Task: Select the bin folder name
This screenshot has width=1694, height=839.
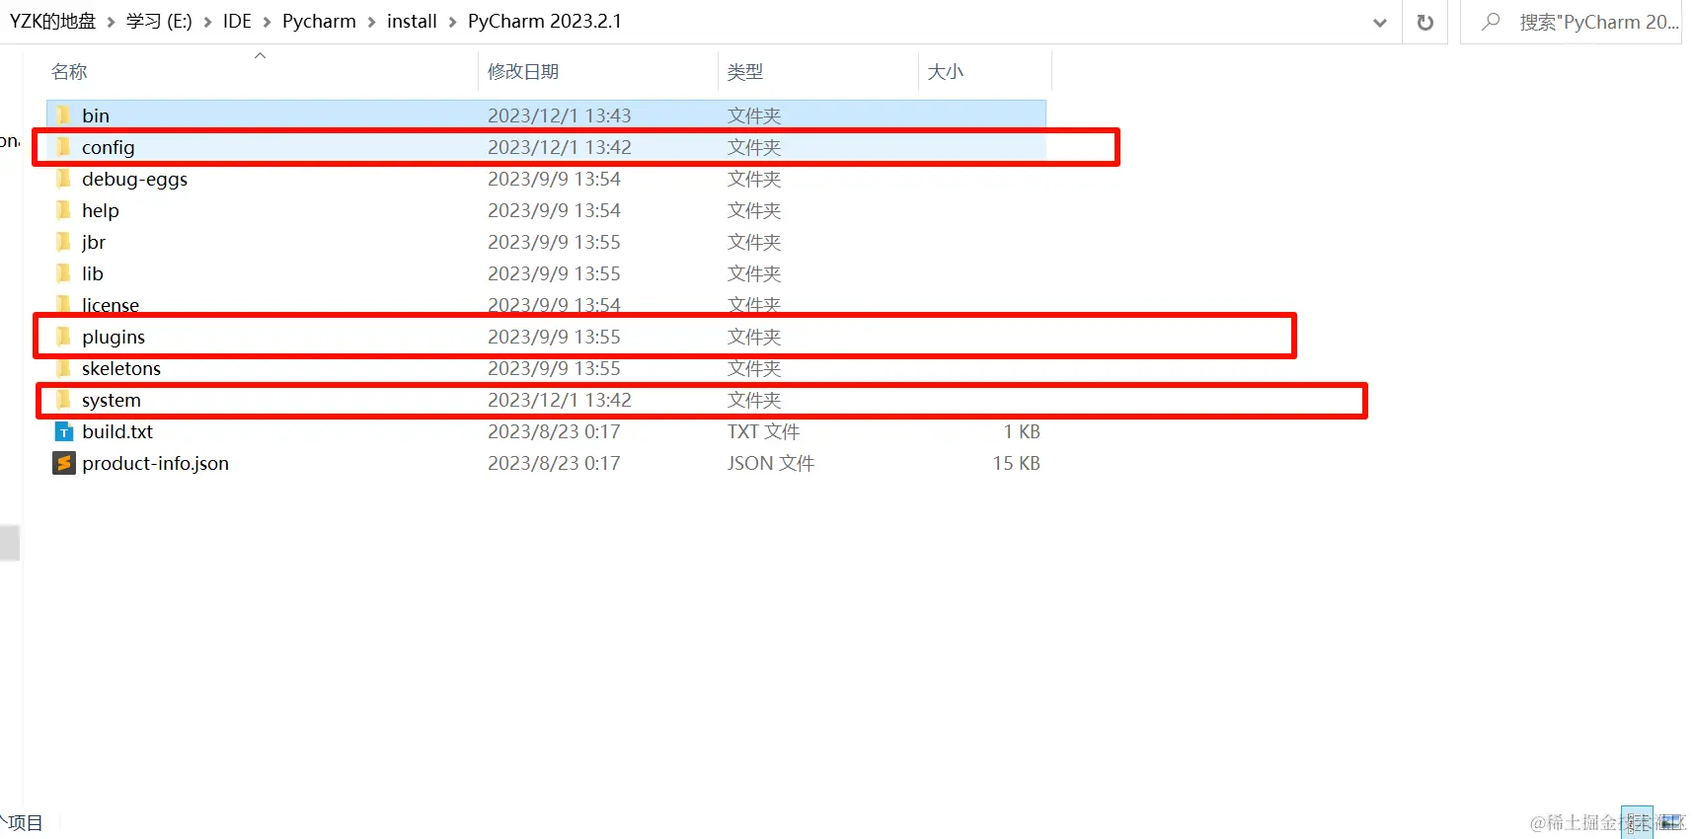Action: pos(96,115)
